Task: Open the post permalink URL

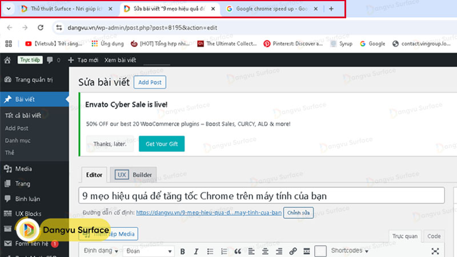Action: point(209,212)
